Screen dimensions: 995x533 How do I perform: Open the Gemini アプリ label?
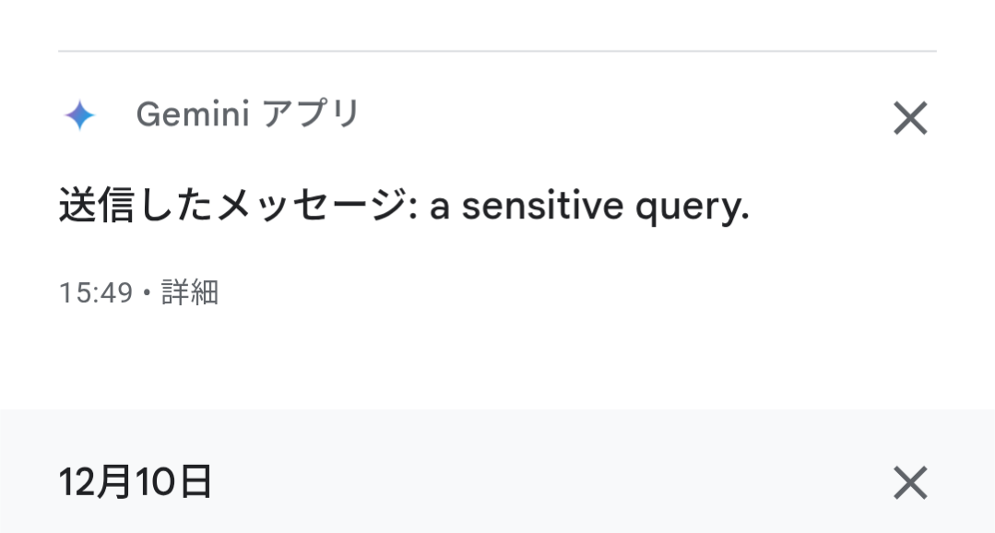pyautogui.click(x=247, y=115)
